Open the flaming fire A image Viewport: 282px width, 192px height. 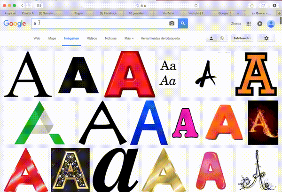[263, 123]
